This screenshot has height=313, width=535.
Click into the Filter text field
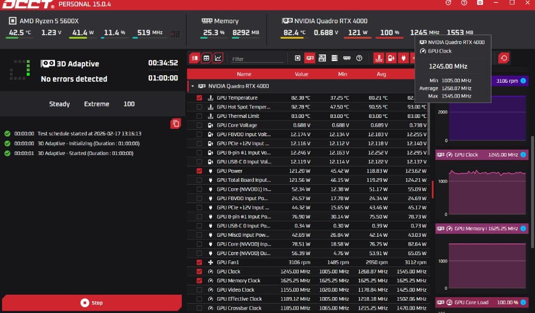[257, 59]
